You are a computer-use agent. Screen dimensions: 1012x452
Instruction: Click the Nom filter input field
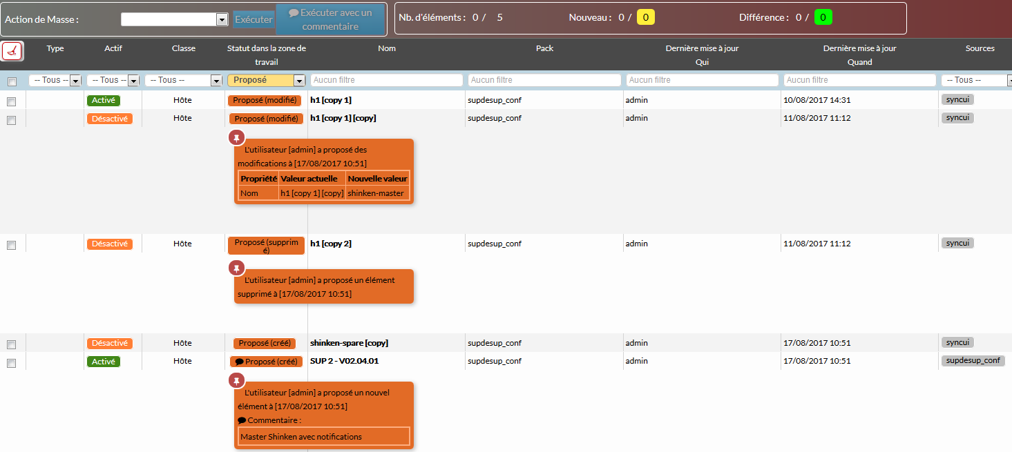point(387,80)
